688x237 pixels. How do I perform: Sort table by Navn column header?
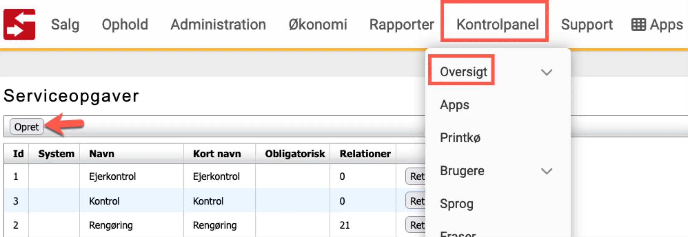102,154
